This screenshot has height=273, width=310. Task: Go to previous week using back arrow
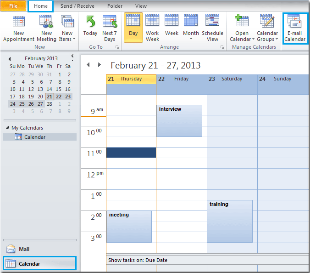(x=89, y=65)
